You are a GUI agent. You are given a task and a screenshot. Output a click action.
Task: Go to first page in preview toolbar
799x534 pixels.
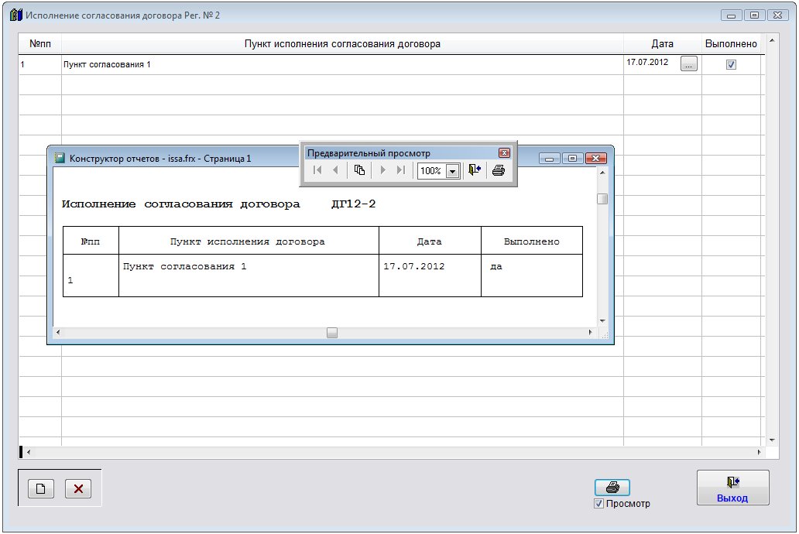[x=317, y=170]
